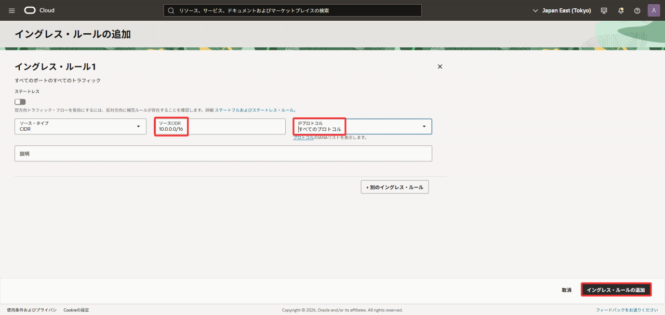Screen dimensions: 665x315
Task: Click into the description field
Action: tap(223, 154)
